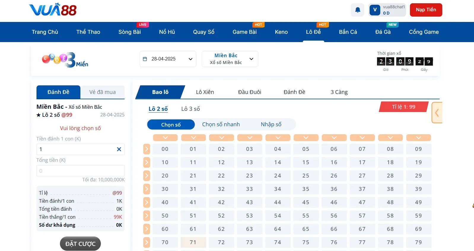Switch to the Lô Xiên tab

(x=205, y=92)
